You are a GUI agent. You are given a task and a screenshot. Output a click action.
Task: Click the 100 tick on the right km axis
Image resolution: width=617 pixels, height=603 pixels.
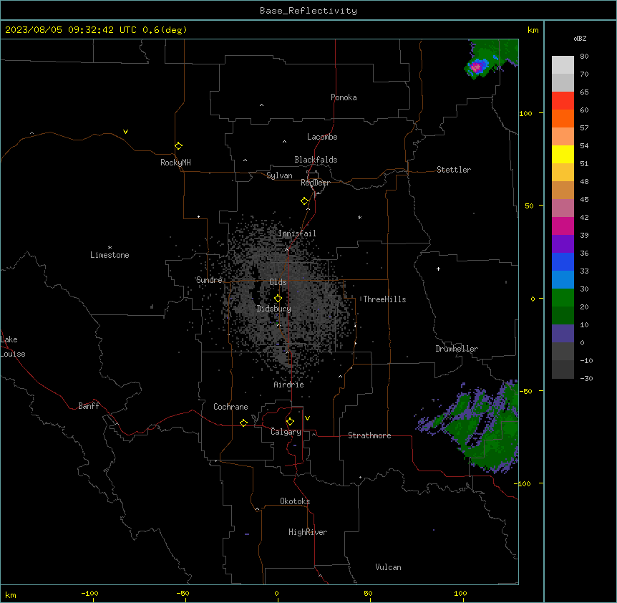tap(525, 113)
